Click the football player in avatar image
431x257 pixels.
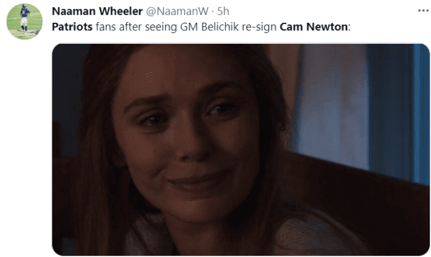pos(24,18)
